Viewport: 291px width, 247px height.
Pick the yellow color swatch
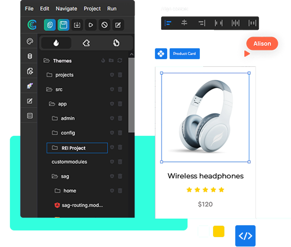tap(218, 231)
